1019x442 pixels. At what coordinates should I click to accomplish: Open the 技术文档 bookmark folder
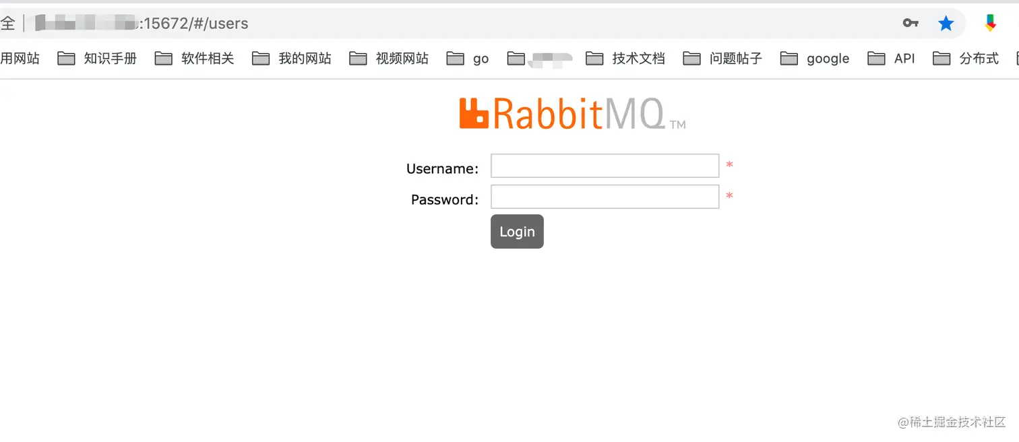point(625,59)
